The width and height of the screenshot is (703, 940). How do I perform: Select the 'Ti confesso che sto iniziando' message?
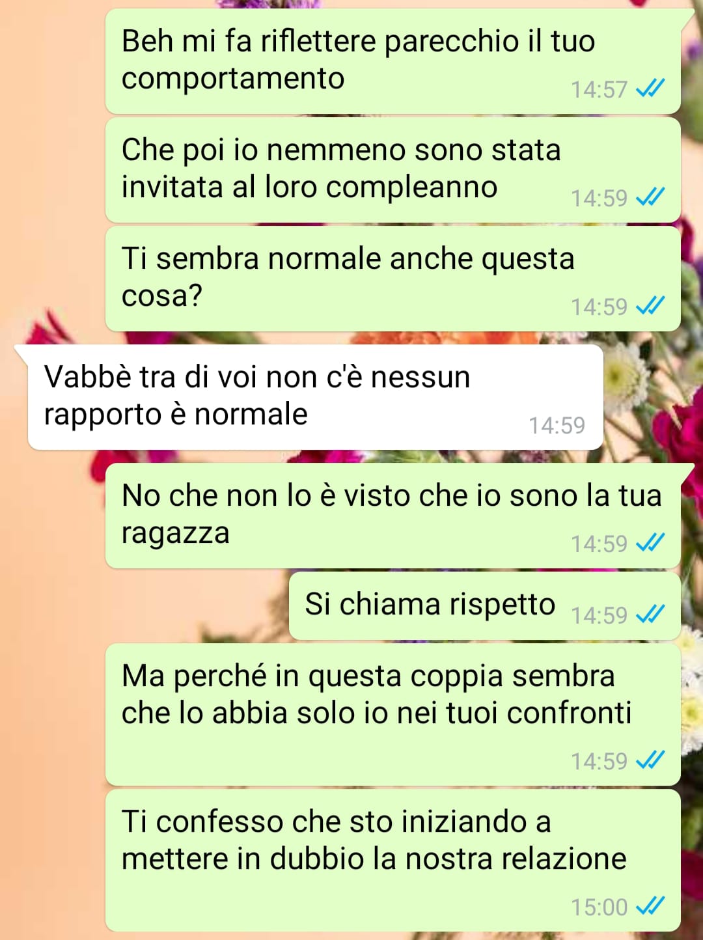click(x=393, y=861)
